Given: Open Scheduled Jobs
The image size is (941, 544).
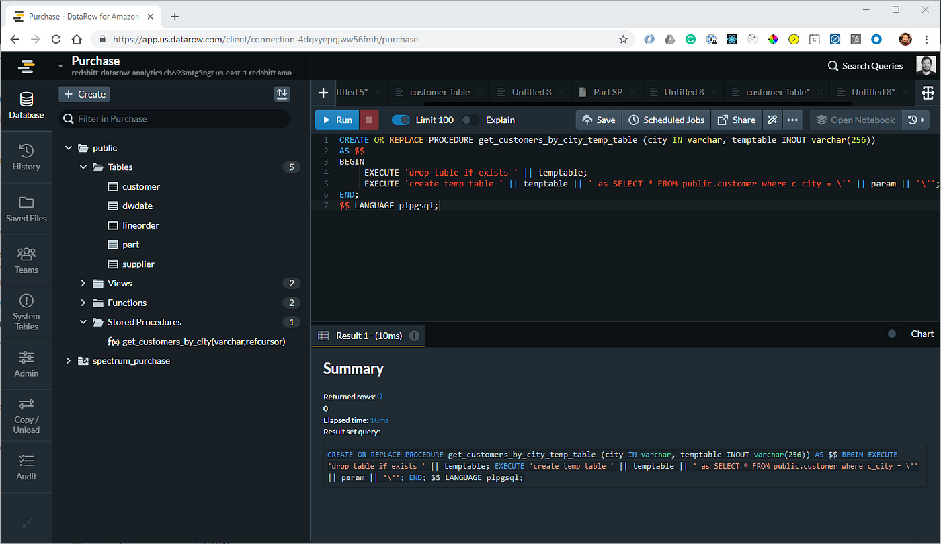Looking at the screenshot, I should (x=666, y=120).
